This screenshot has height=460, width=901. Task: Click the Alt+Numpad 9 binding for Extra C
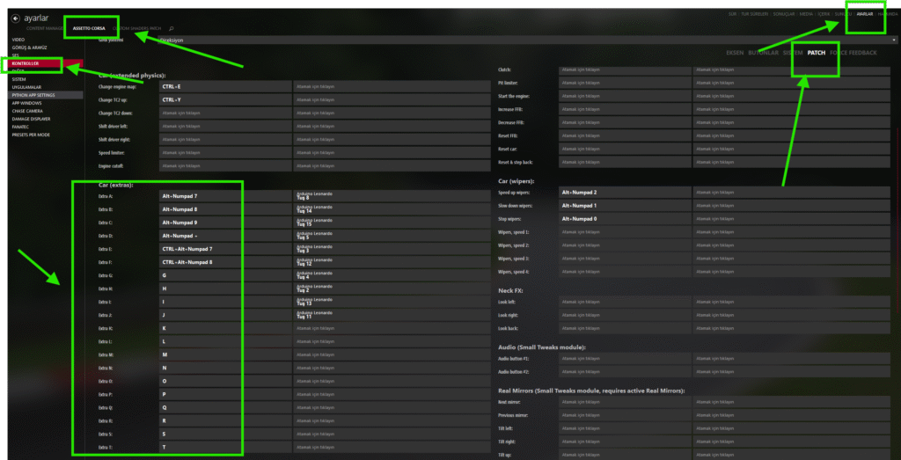225,223
